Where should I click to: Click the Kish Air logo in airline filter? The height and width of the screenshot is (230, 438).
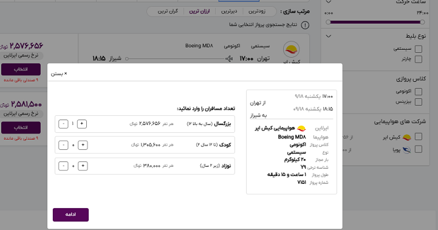click(x=407, y=137)
